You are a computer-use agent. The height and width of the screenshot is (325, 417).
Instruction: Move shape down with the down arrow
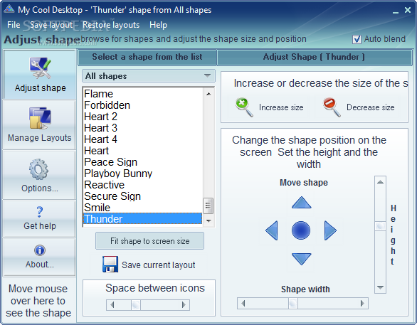pyautogui.click(x=301, y=259)
